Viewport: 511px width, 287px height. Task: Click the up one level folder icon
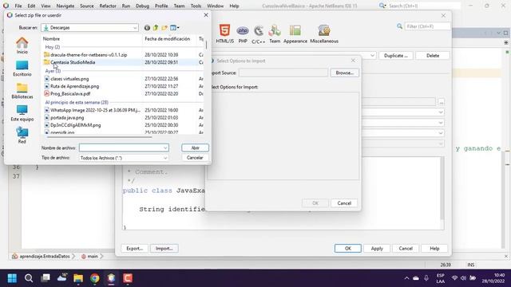pos(156,28)
